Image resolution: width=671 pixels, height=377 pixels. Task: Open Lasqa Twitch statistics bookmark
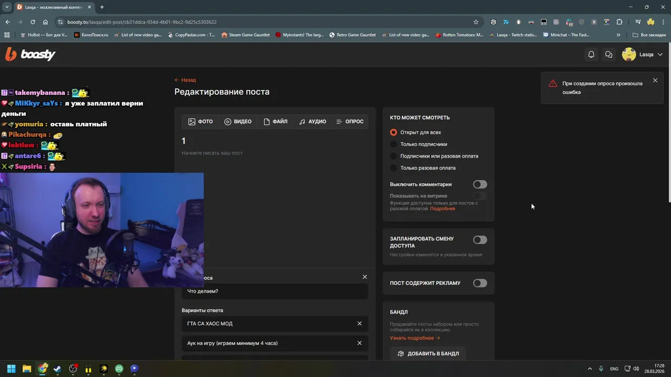click(x=513, y=35)
